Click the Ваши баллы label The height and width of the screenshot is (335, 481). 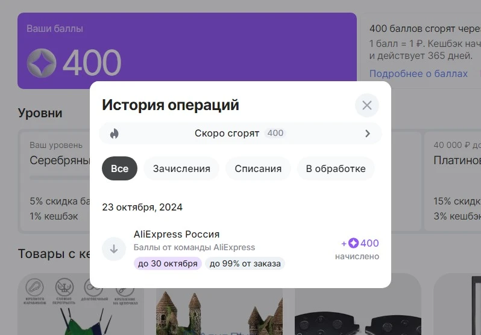point(55,28)
